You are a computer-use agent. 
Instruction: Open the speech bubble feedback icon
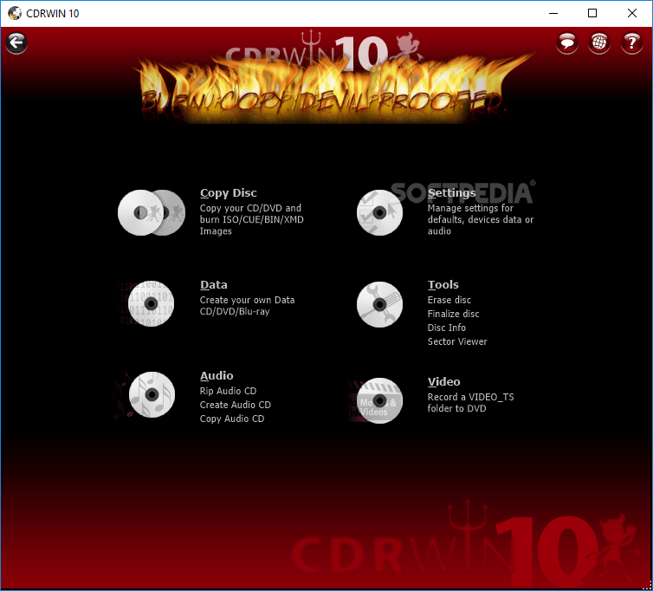click(566, 42)
